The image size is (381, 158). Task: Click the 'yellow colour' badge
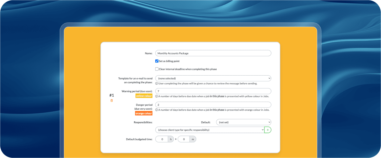tap(144, 96)
